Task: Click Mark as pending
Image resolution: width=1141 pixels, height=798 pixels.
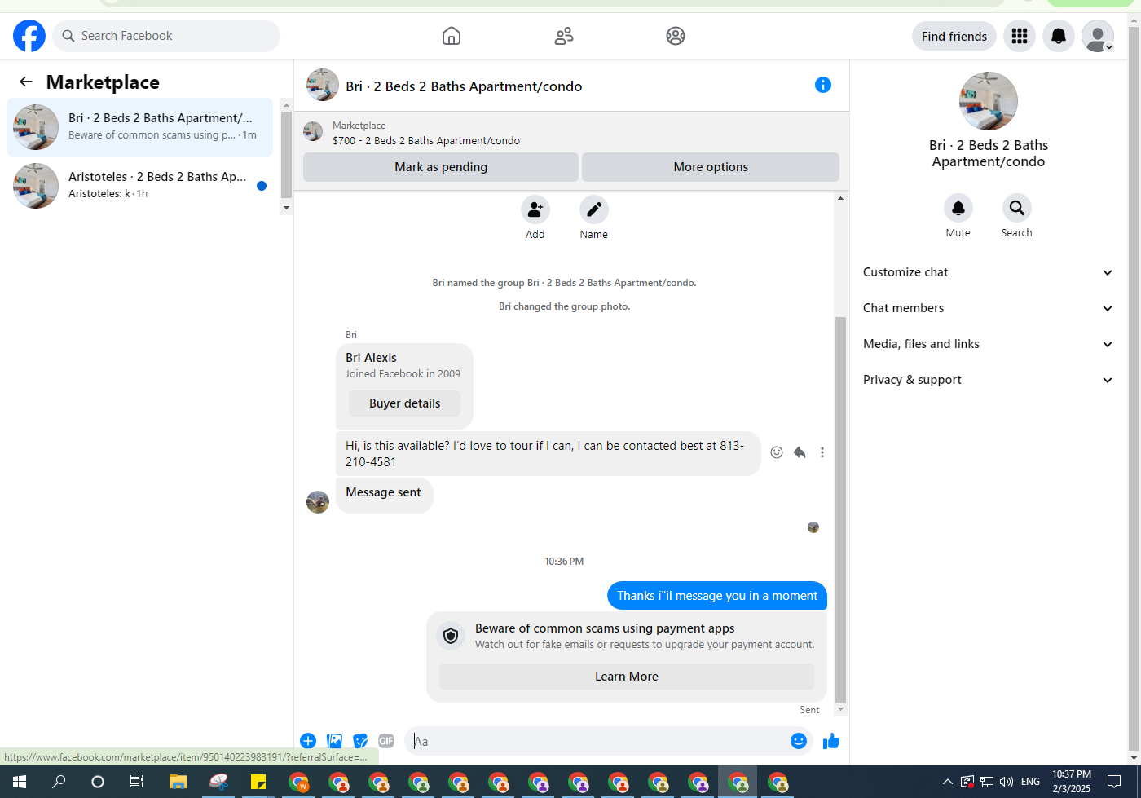Action: tap(441, 167)
